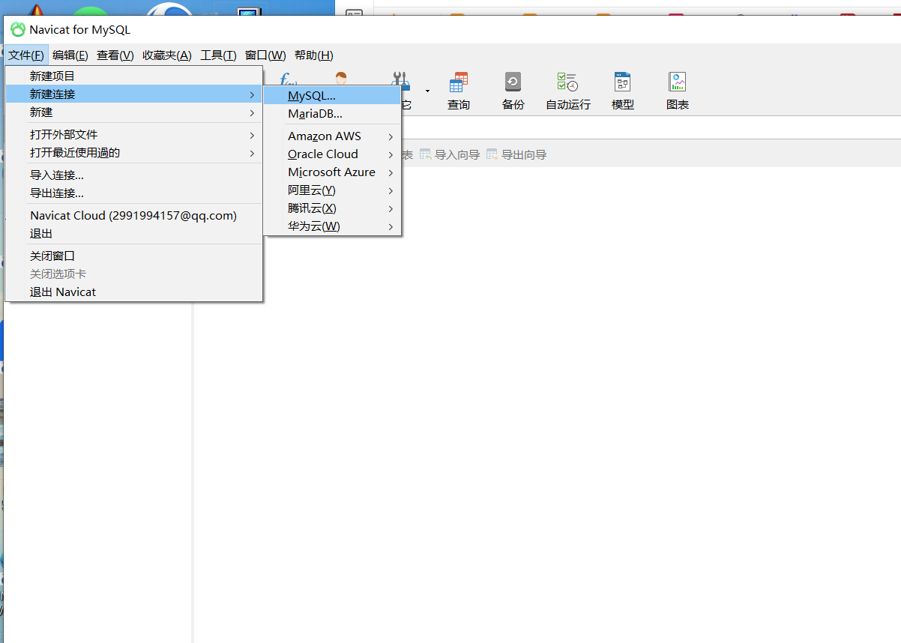This screenshot has height=643, width=901.
Task: Open the 模型 (Model) toolbar icon
Action: (622, 91)
